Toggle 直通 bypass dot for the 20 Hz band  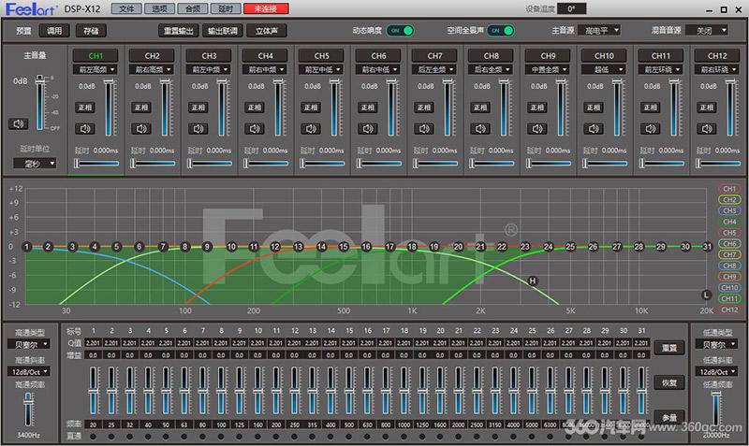coord(93,436)
